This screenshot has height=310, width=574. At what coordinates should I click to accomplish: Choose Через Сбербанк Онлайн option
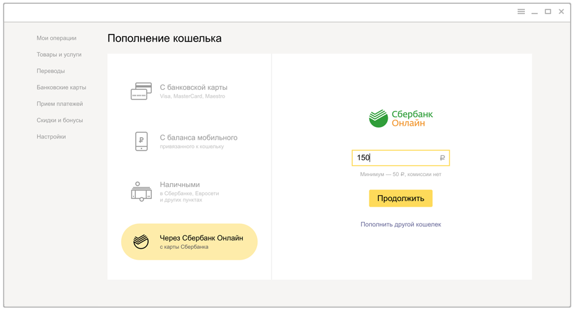[189, 242]
